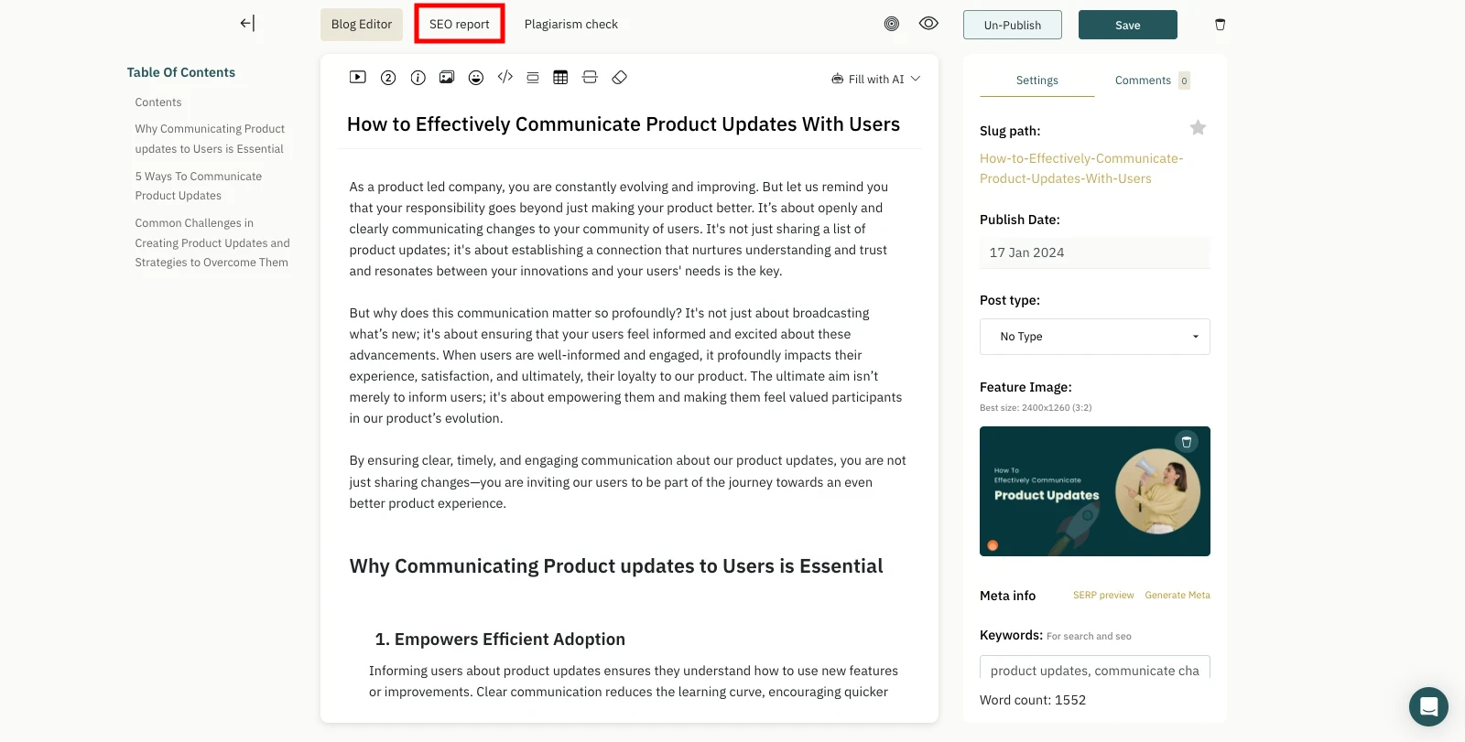Click the paragraph starting But why does
This screenshot has width=1465, height=742.
pos(626,366)
